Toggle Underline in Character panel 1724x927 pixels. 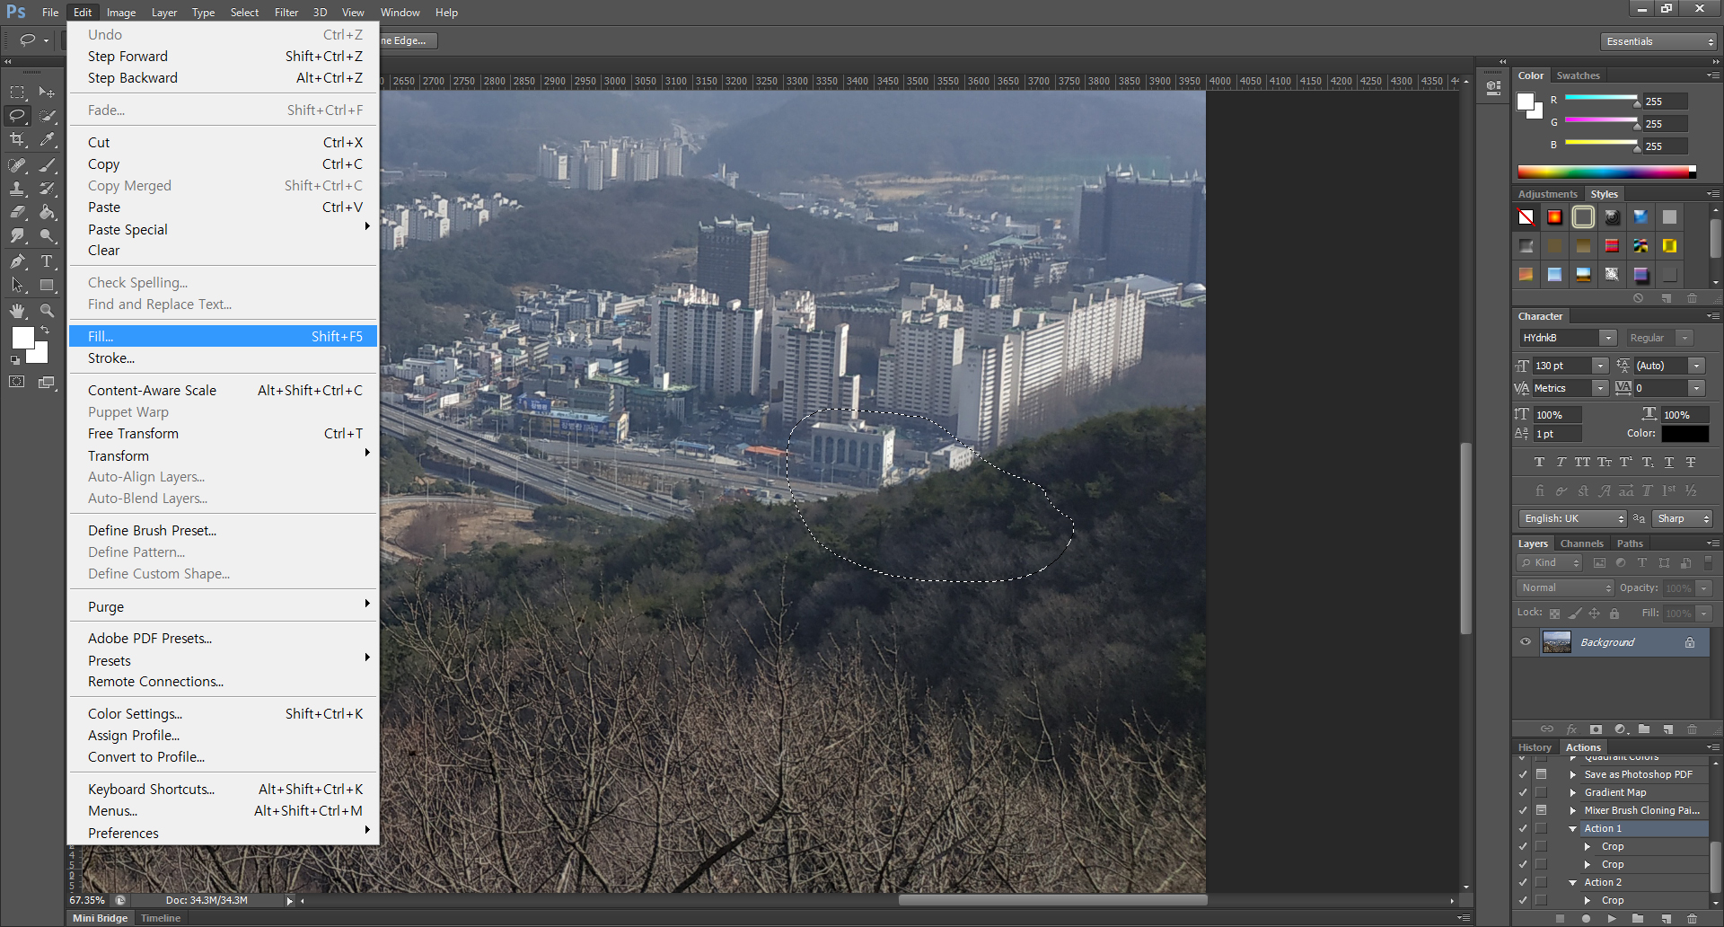(1669, 462)
